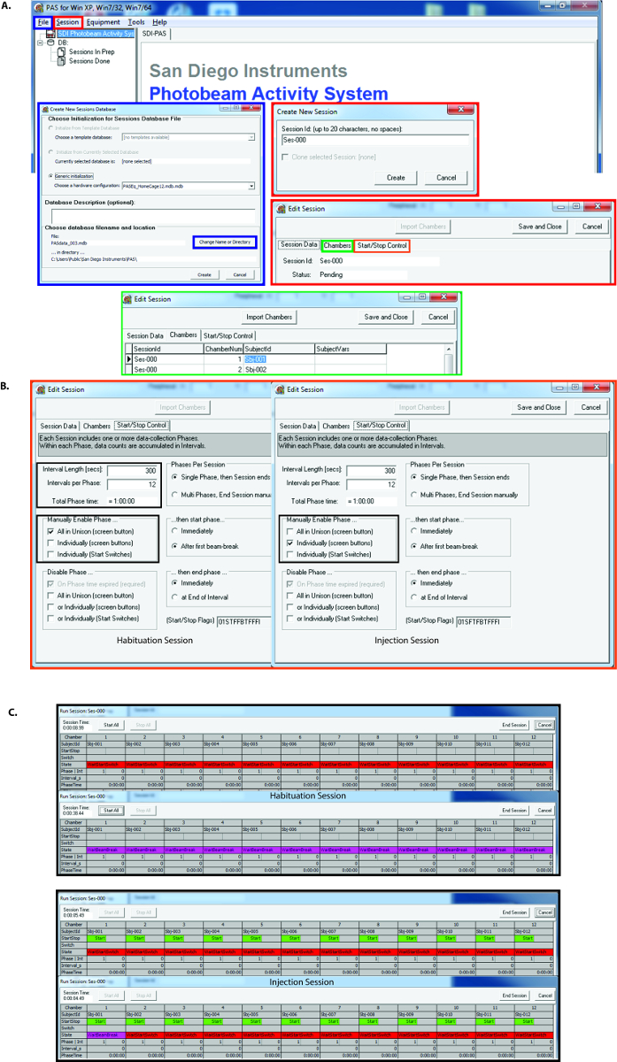Click Cancel in Sessions Database dialog
The image size is (617, 1062).
(x=239, y=275)
